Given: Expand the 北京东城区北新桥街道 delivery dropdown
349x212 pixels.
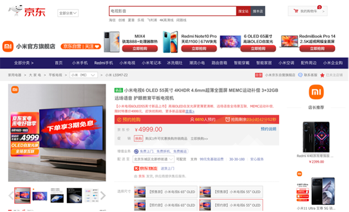Looking at the screenshot, I should click(153, 159).
